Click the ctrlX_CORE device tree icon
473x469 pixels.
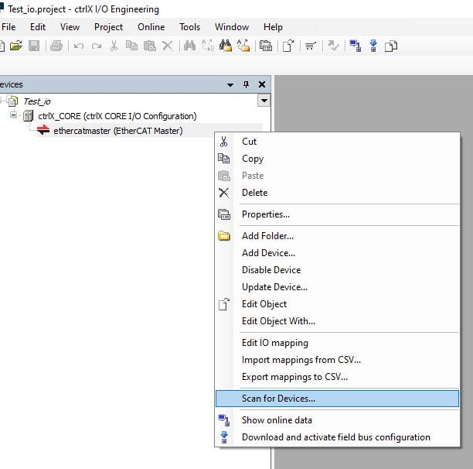click(x=28, y=115)
